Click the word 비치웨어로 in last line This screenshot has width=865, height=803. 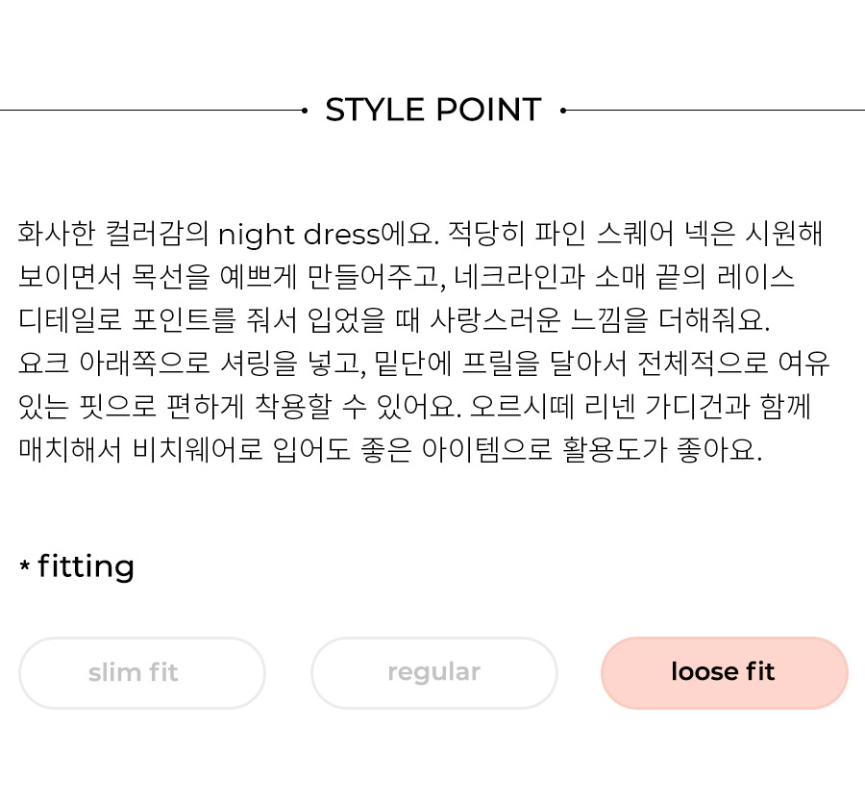click(197, 450)
